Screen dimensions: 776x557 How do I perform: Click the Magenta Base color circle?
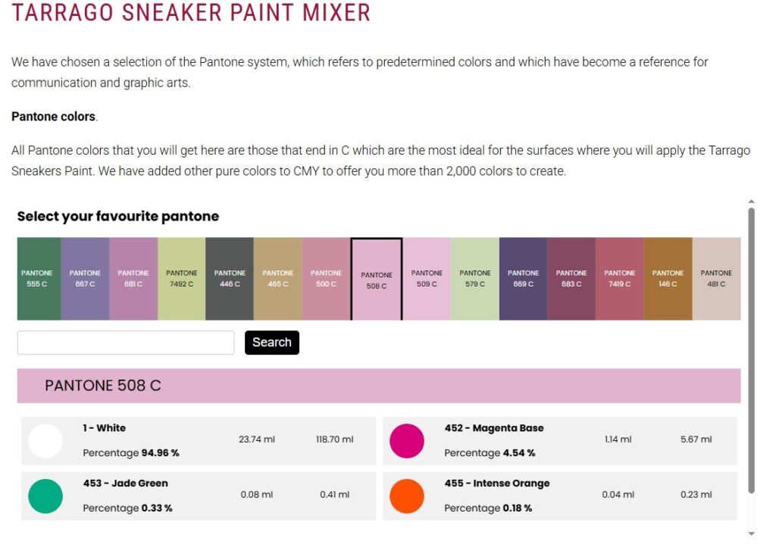(407, 440)
